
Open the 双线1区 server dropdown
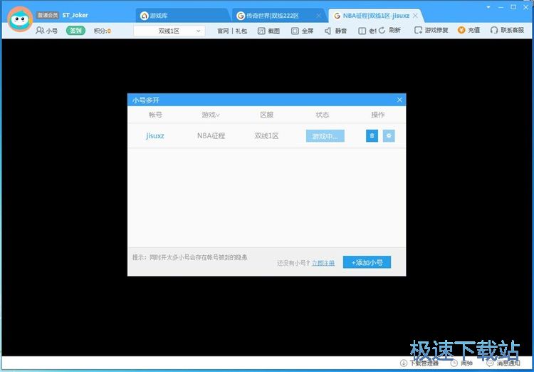tap(169, 31)
